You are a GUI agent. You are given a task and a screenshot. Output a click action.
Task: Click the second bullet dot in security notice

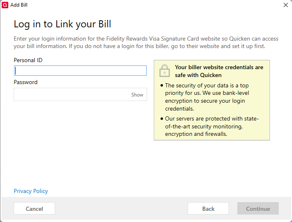(x=162, y=118)
